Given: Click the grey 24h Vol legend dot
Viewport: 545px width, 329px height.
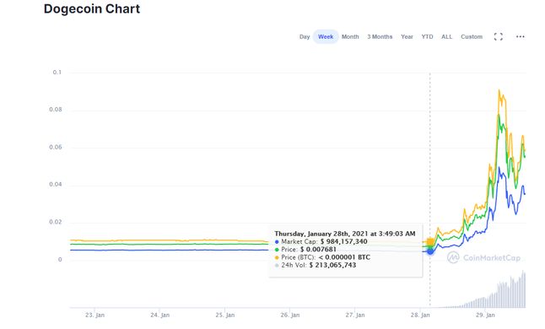Looking at the screenshot, I should (277, 266).
